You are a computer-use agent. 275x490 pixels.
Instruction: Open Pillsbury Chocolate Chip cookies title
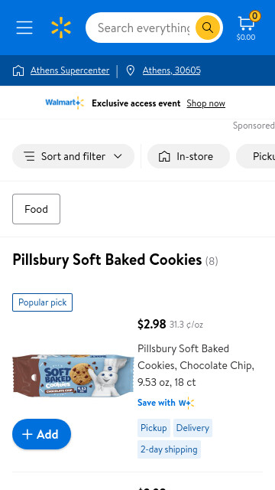click(x=196, y=365)
